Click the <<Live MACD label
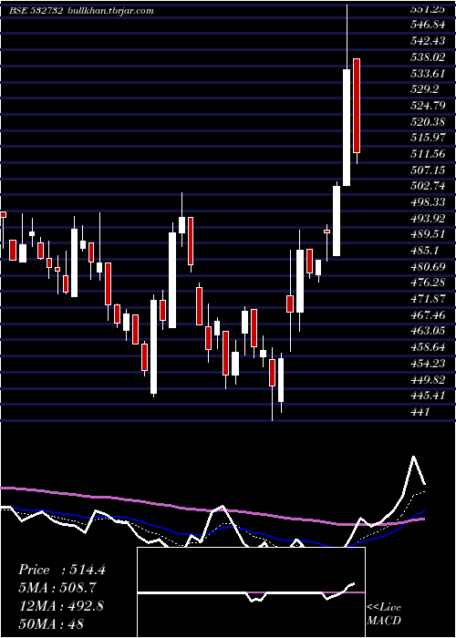 point(384,614)
